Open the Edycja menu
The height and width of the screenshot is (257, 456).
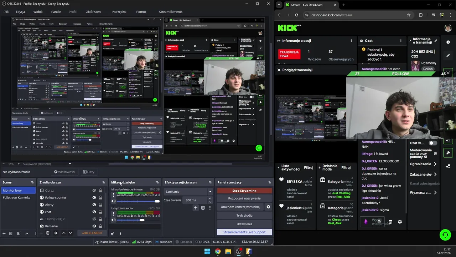point(20,12)
